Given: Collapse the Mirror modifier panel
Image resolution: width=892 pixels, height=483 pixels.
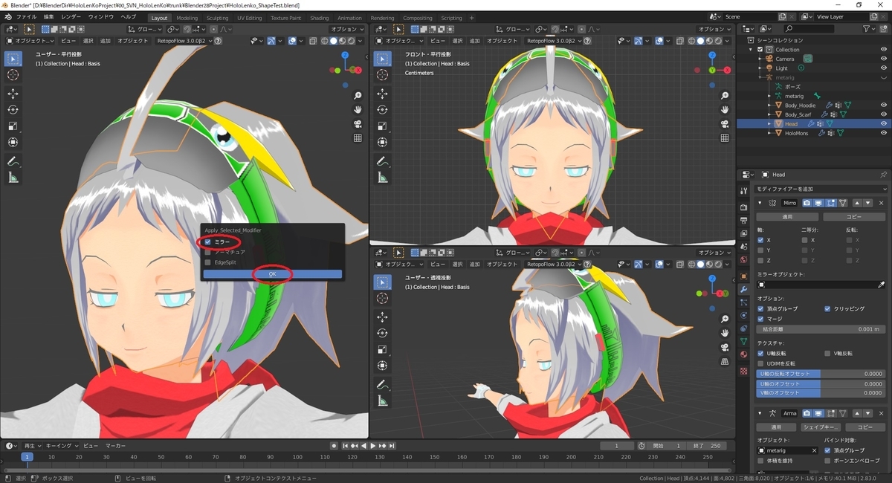Looking at the screenshot, I should pos(759,203).
